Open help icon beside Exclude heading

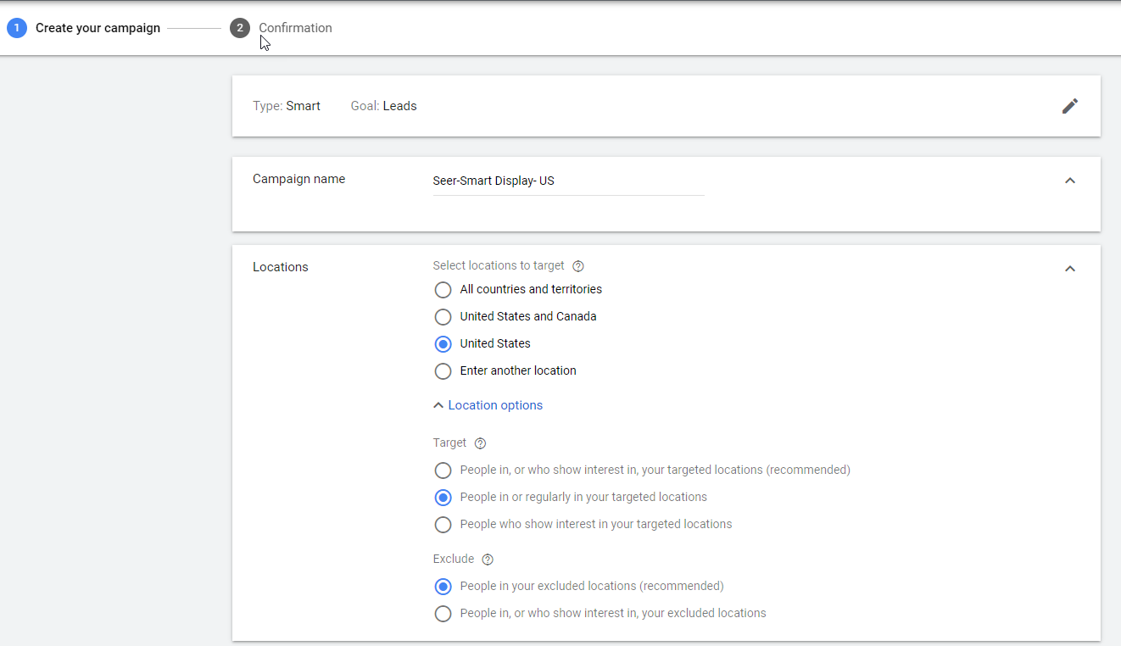click(487, 560)
